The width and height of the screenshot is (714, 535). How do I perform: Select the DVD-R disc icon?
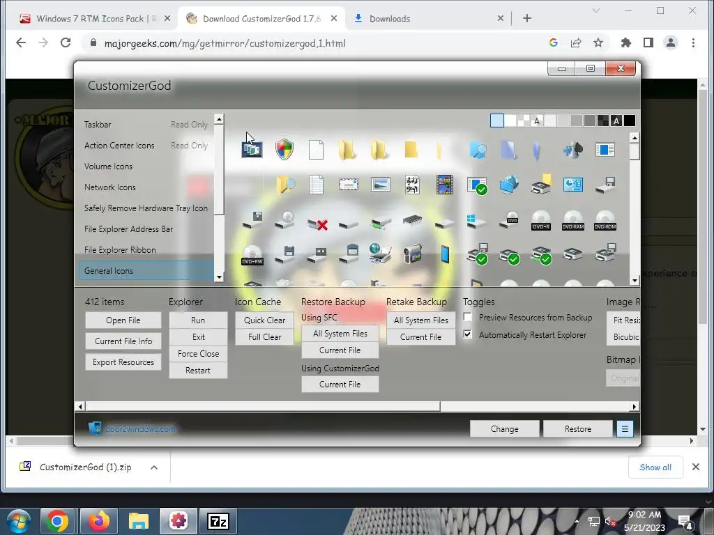[541, 220]
